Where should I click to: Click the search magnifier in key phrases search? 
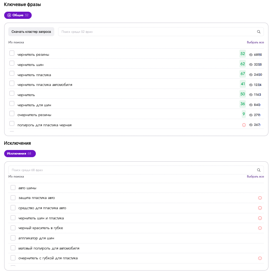[259, 32]
